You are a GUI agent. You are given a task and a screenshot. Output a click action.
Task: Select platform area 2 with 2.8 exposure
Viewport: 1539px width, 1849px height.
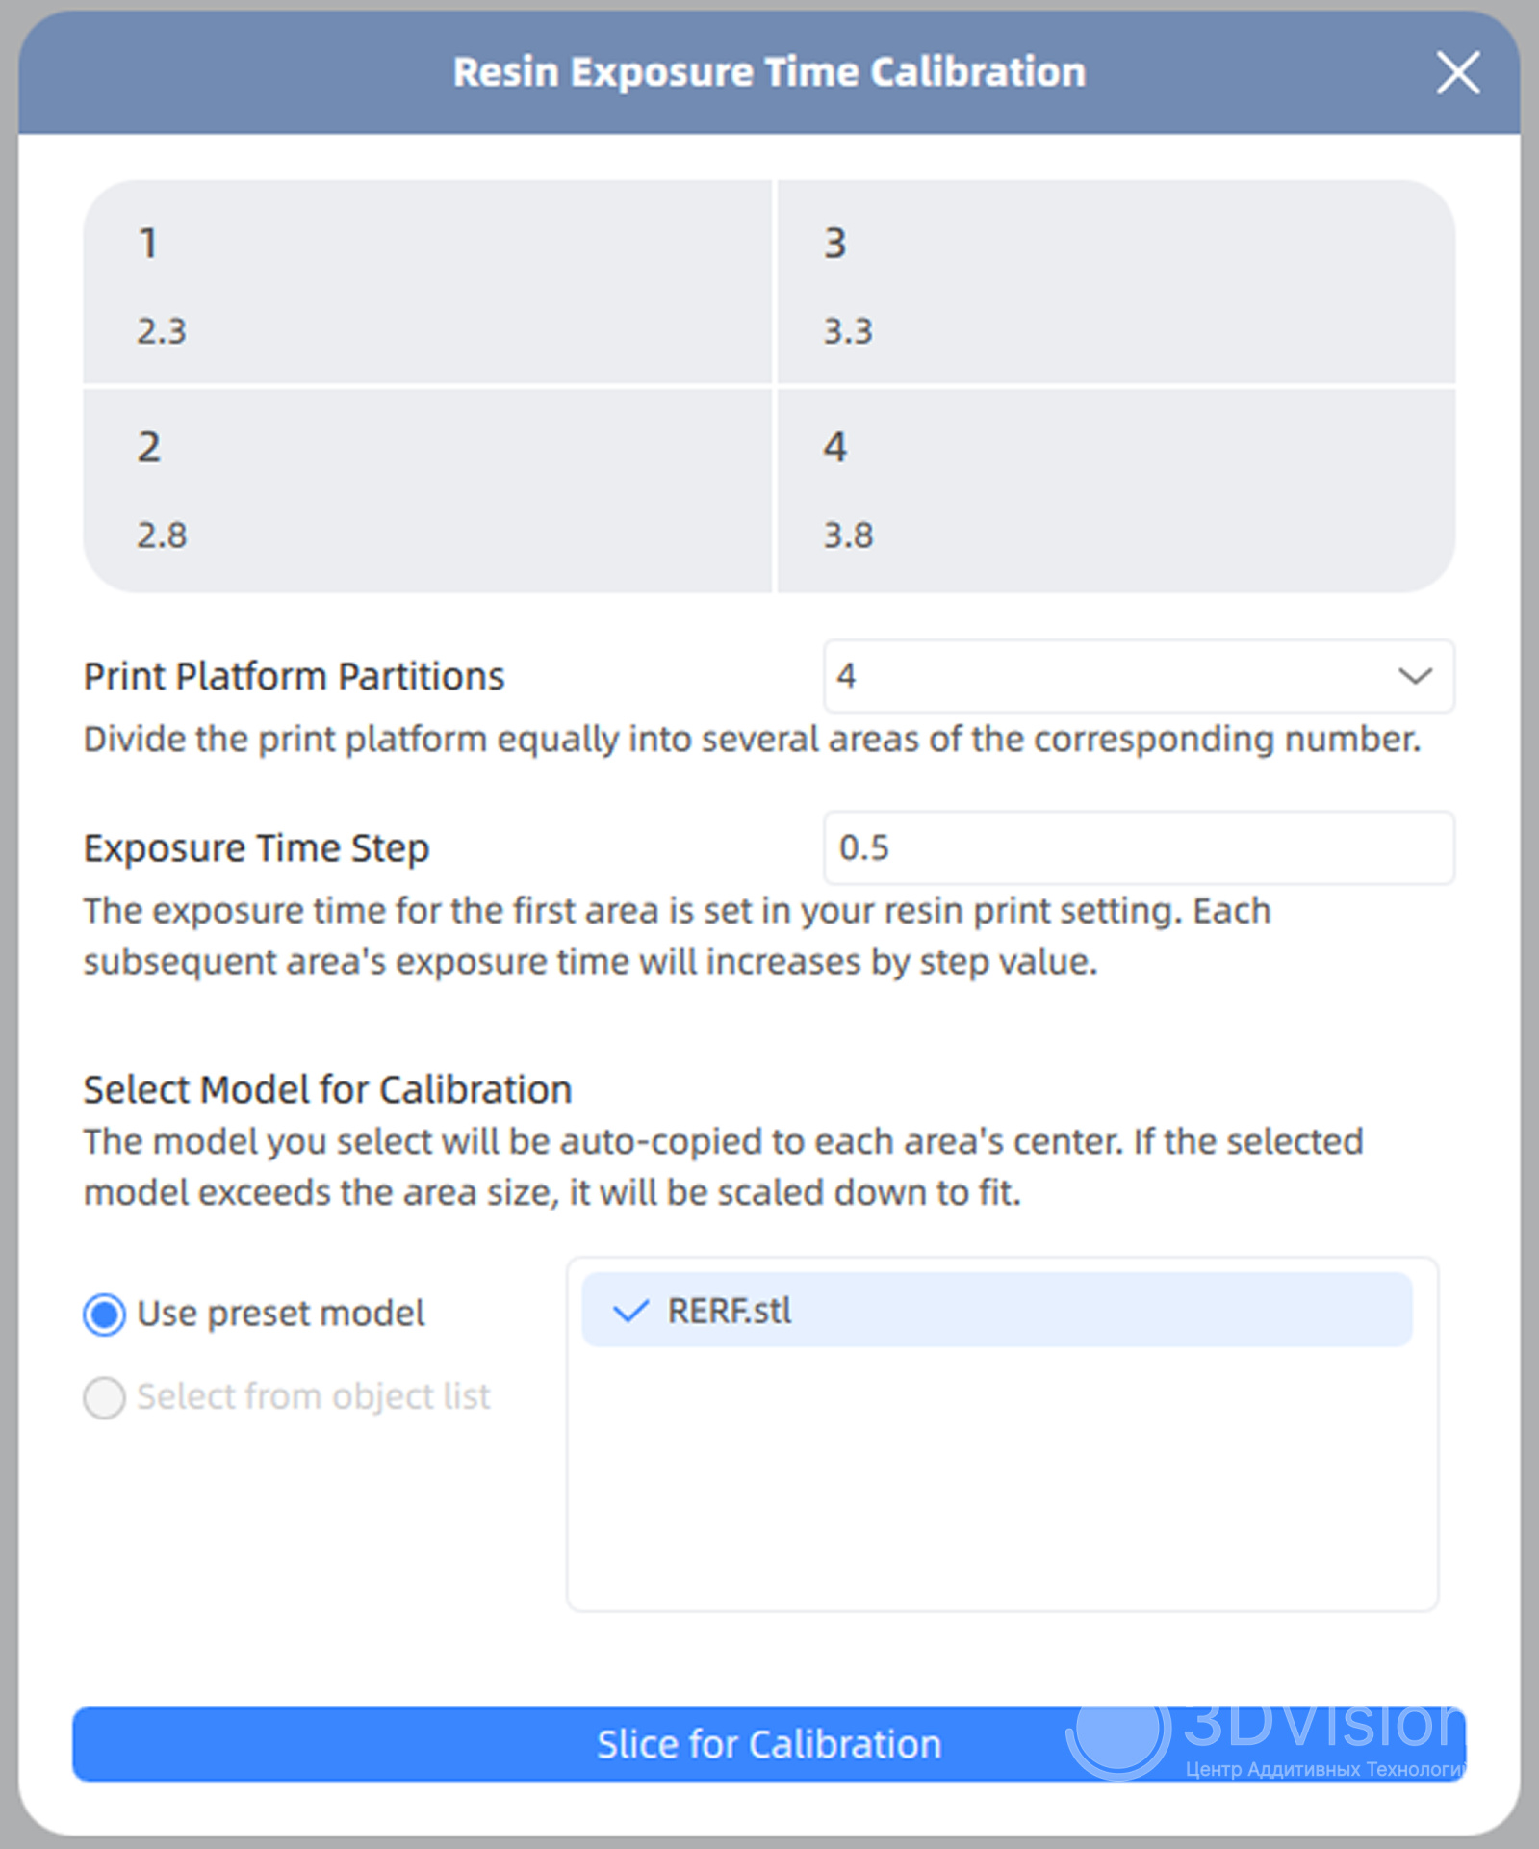(427, 490)
